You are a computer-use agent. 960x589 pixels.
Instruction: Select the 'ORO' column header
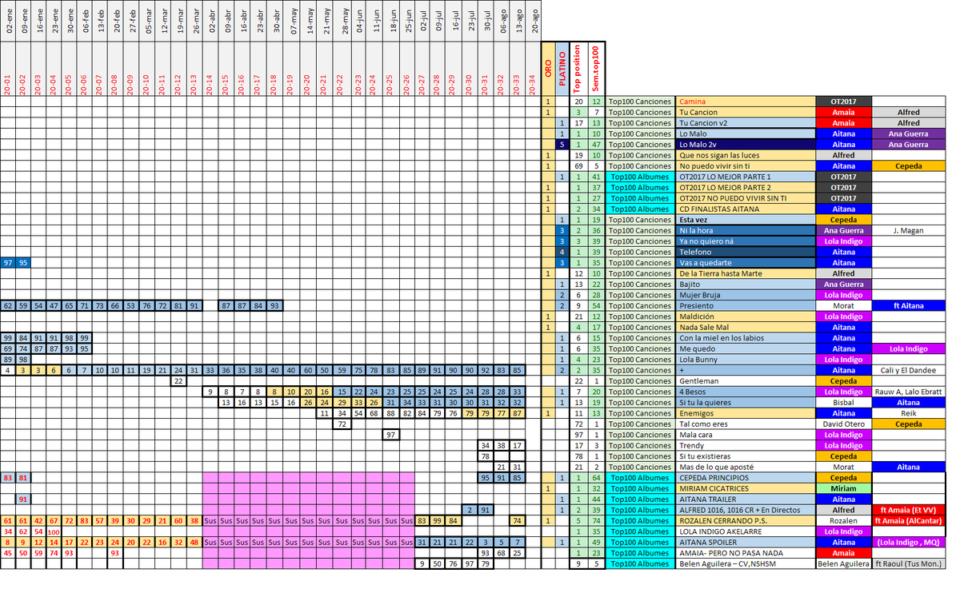tap(548, 70)
